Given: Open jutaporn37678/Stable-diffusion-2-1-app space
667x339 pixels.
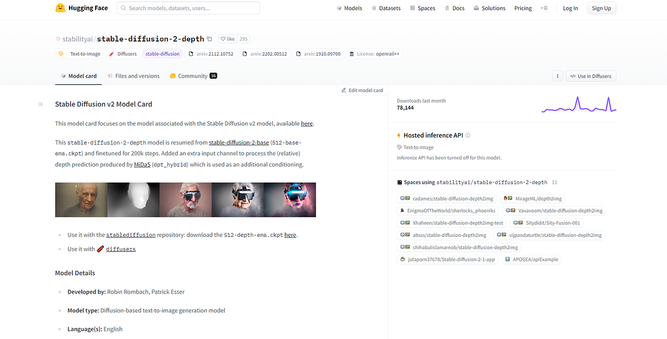Looking at the screenshot, I should tap(447, 259).
